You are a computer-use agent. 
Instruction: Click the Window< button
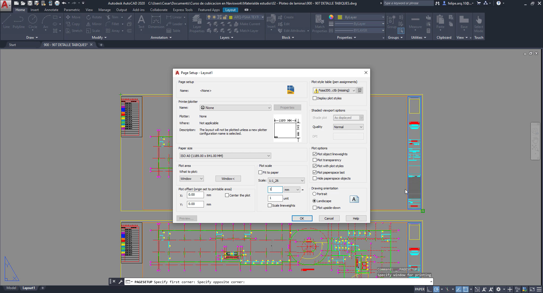(x=228, y=179)
